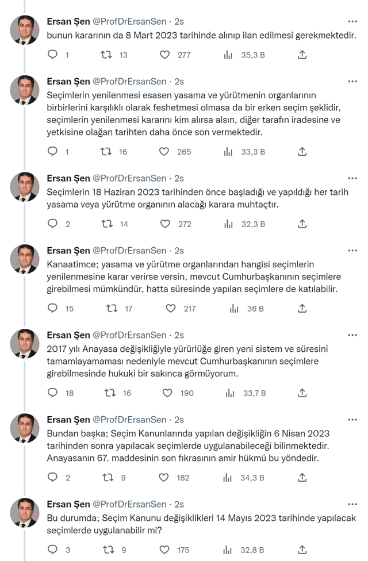Click the retweet icon showing 16 retweets
The width and height of the screenshot is (368, 561).
click(x=105, y=151)
